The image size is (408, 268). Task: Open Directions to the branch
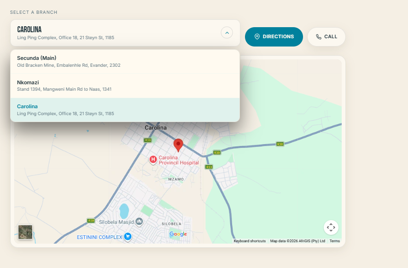pos(274,37)
